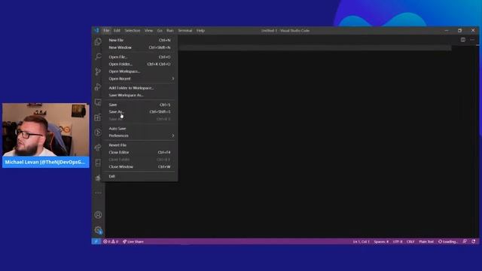The height and width of the screenshot is (271, 482).
Task: Start Live Share from the status bar
Action: [x=133, y=242]
